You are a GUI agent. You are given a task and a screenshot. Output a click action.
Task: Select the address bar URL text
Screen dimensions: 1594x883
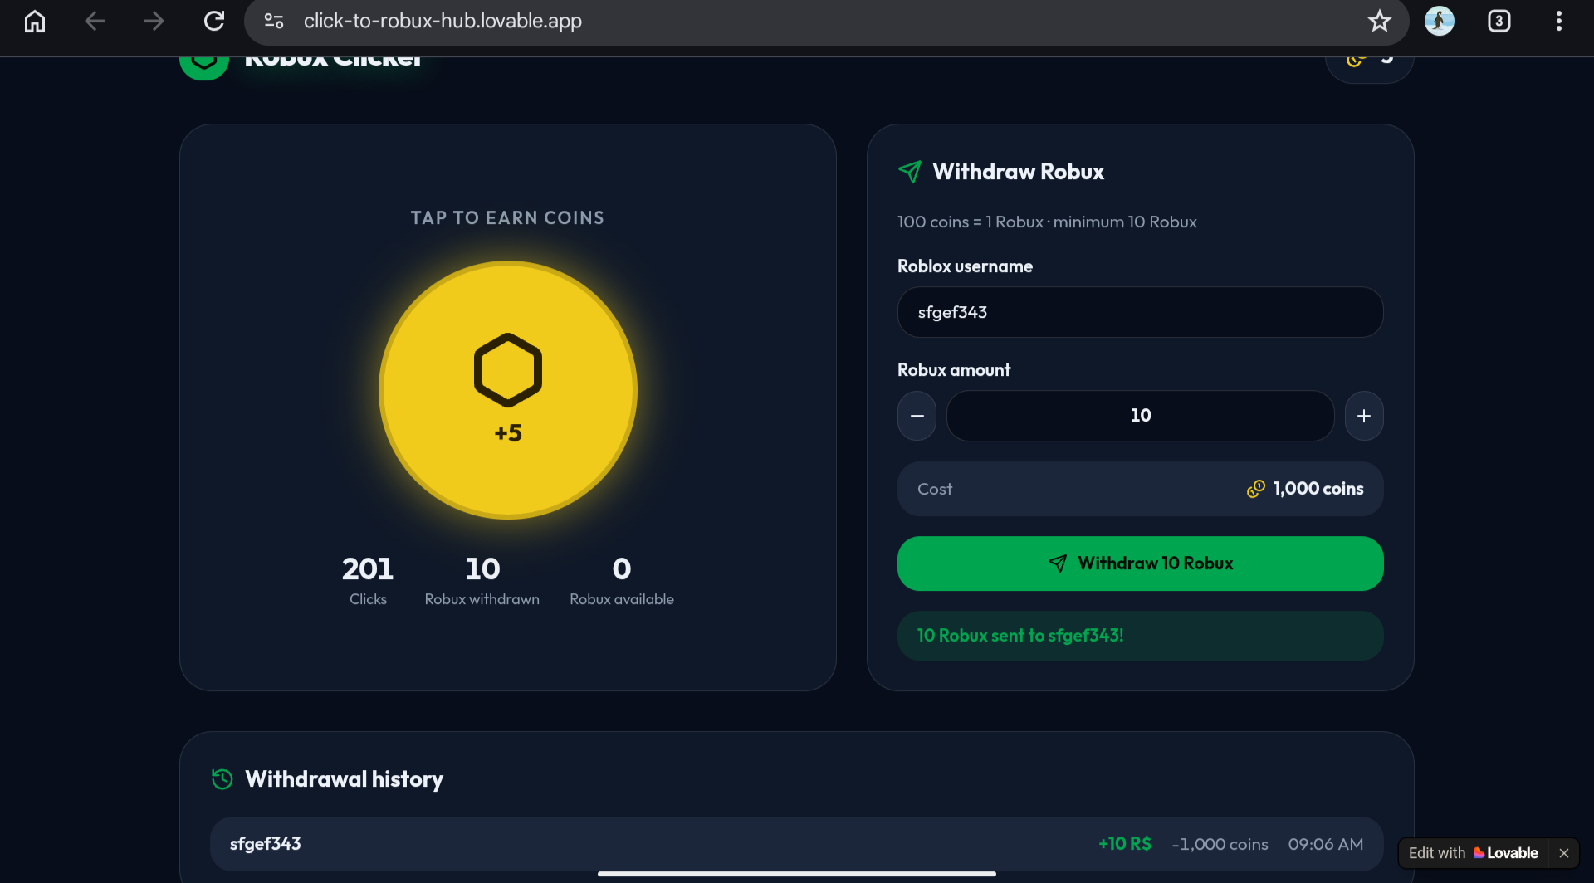[443, 21]
